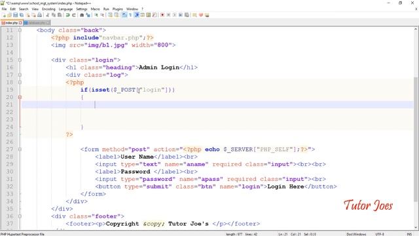Redo the edit with the toolbar arrow
This screenshot has height=236, width=419.
(x=74, y=15)
